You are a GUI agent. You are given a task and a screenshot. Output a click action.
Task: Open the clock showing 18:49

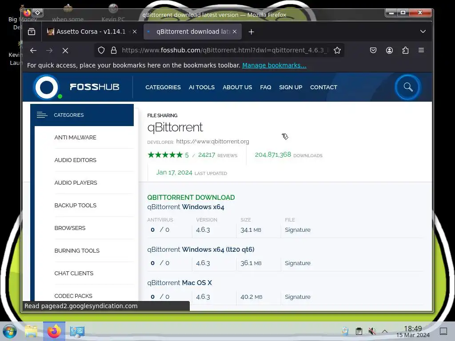[x=413, y=331]
